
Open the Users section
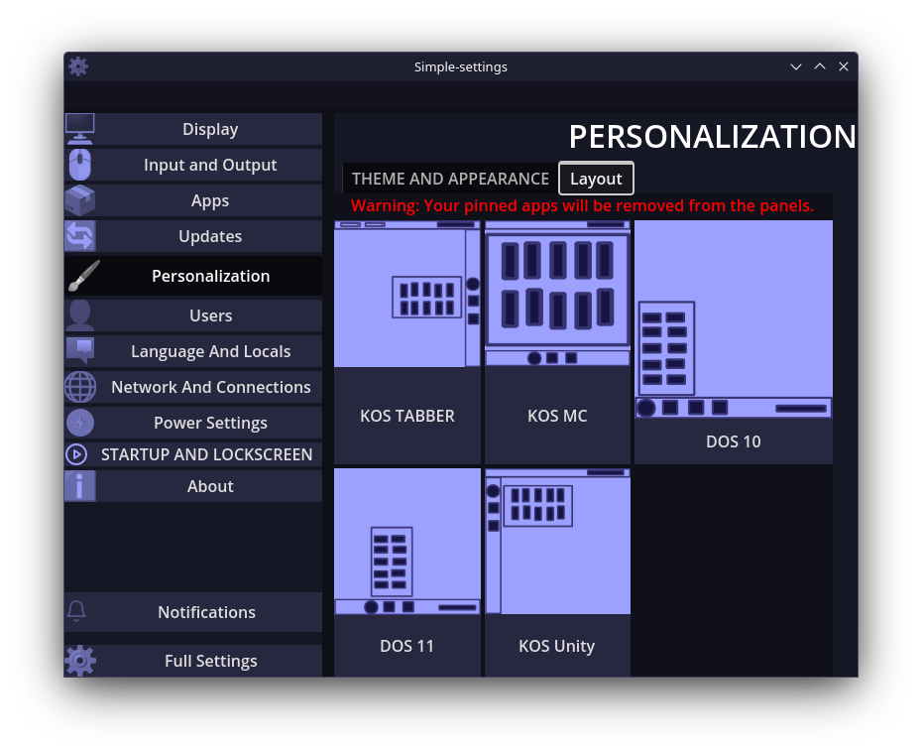(x=193, y=315)
